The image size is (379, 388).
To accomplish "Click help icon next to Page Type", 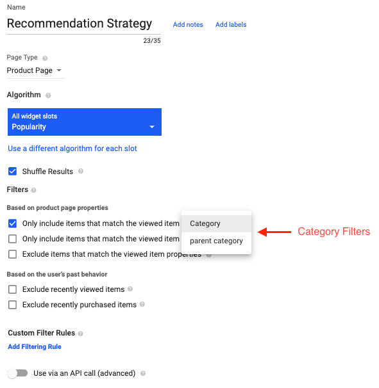I will [45, 58].
